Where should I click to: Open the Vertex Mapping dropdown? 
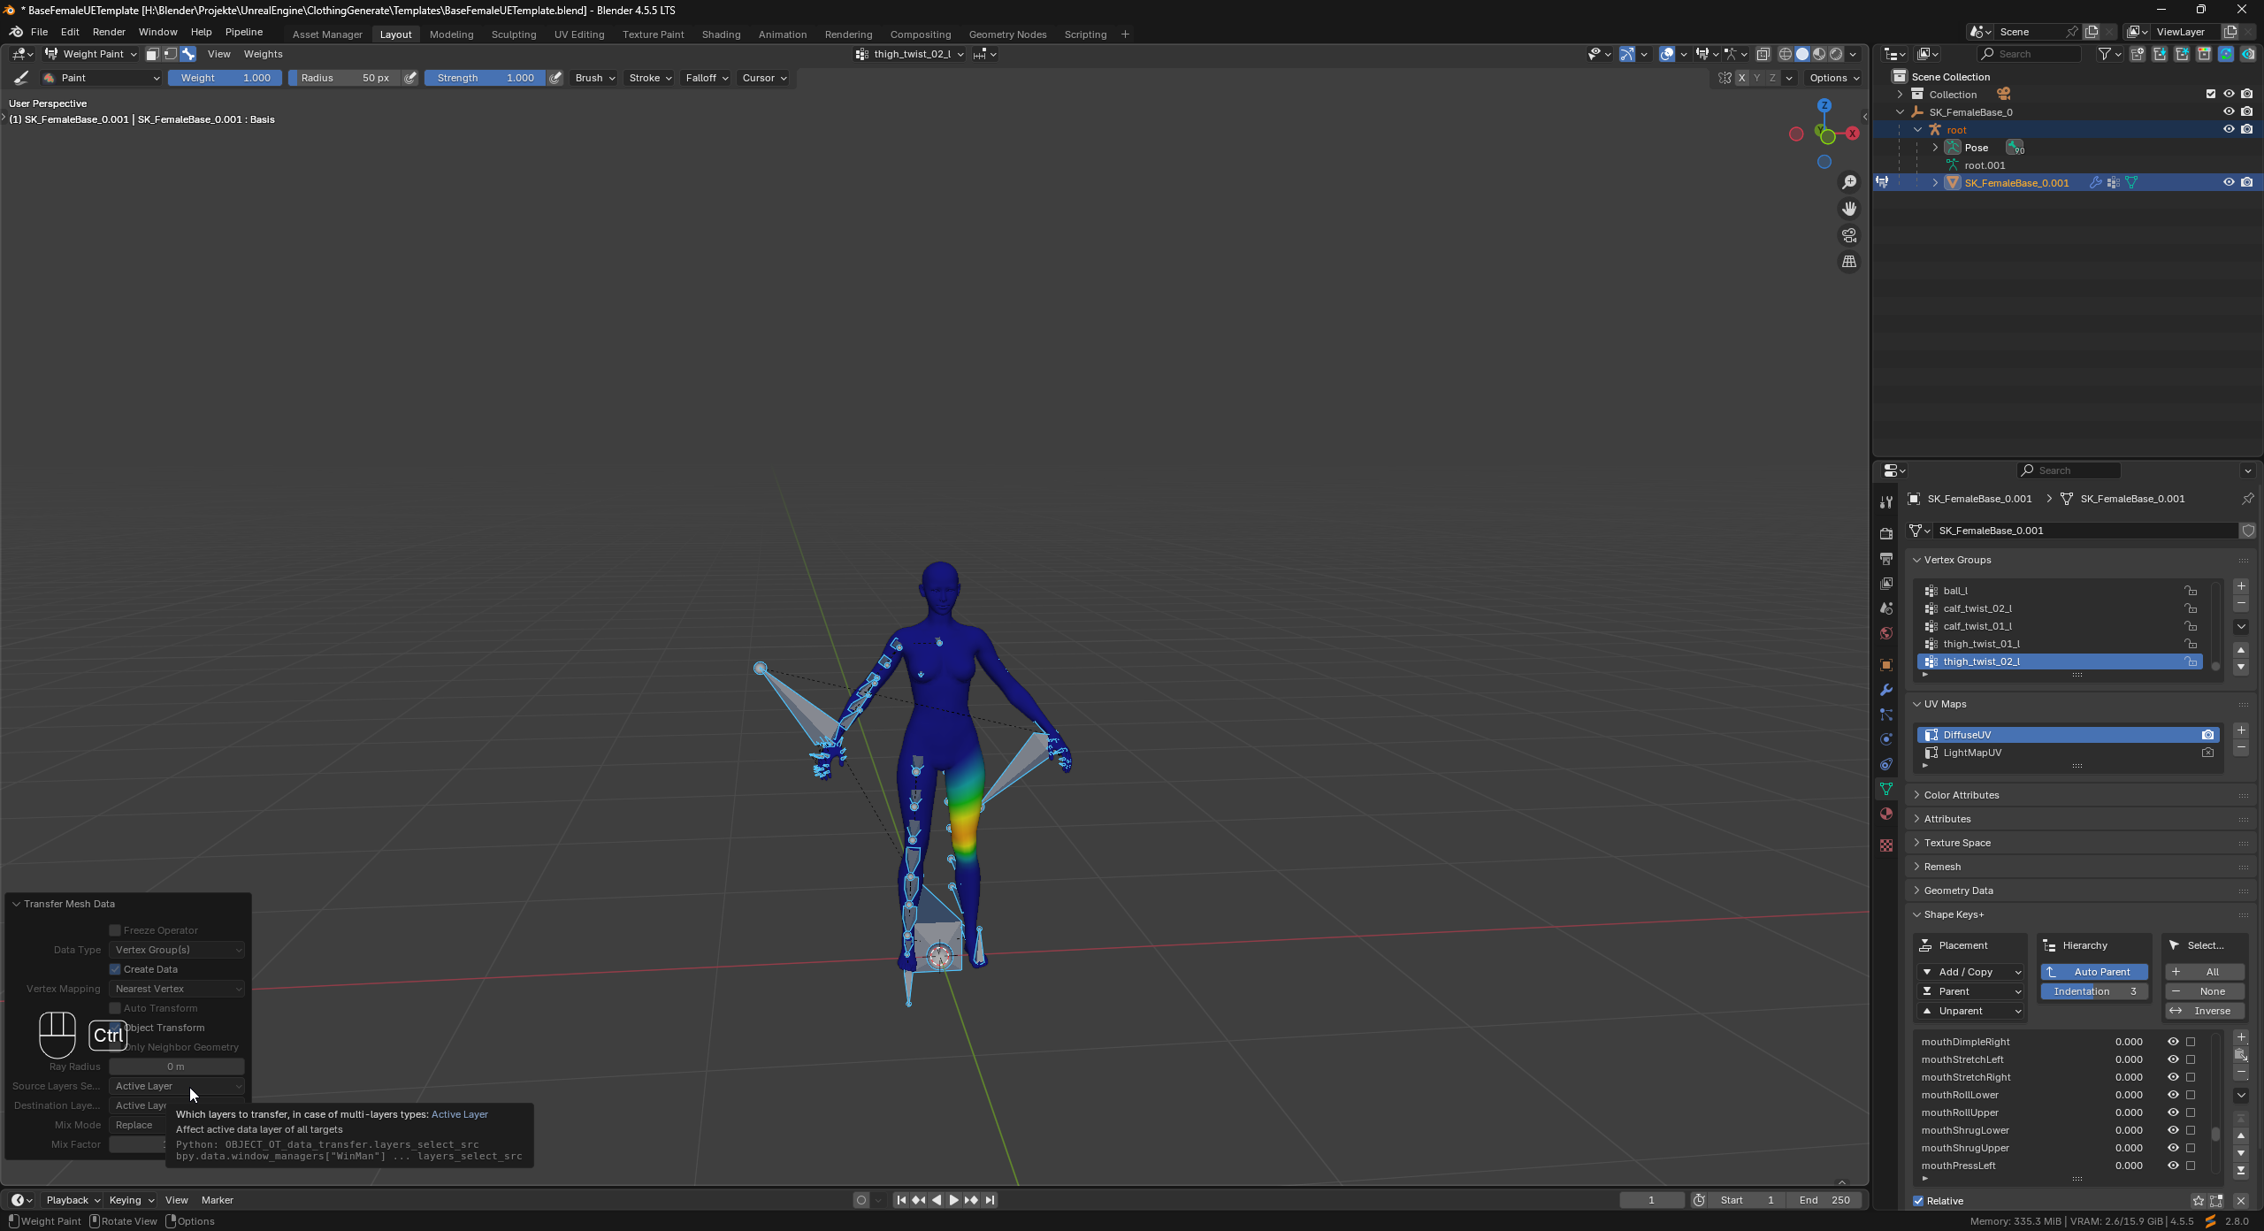(176, 988)
